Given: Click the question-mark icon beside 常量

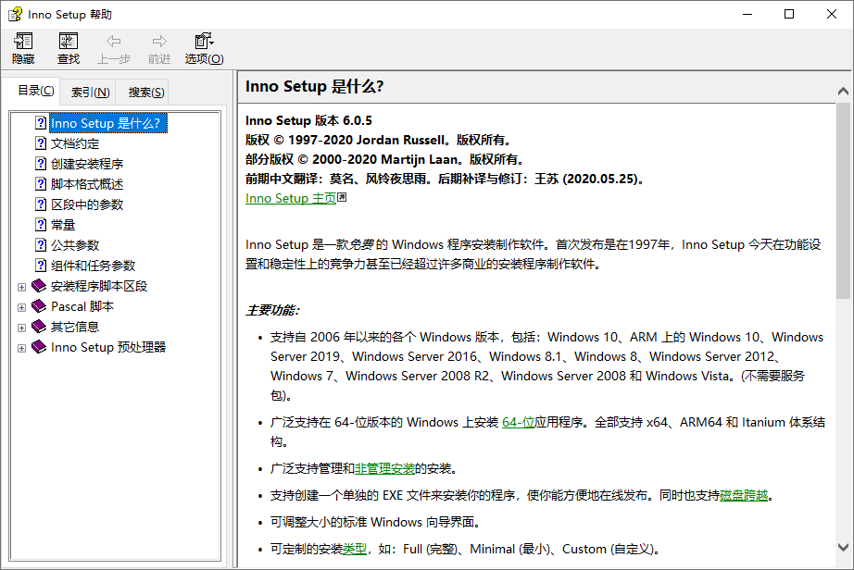Looking at the screenshot, I should 40,224.
